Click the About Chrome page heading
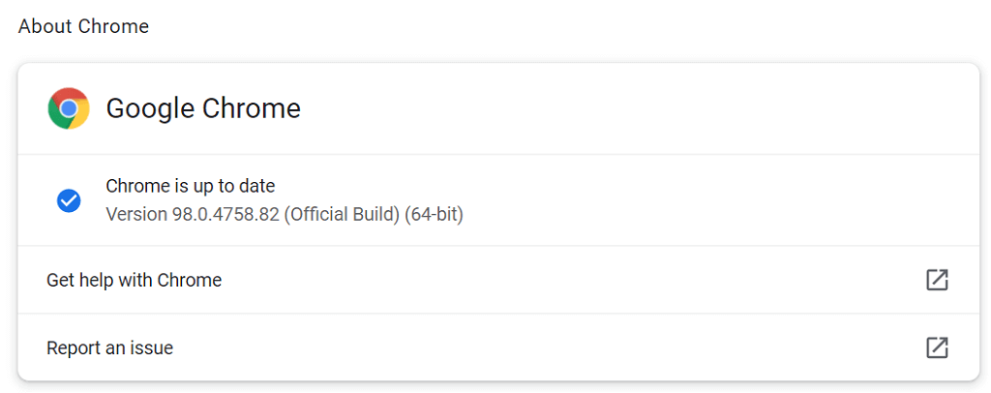This screenshot has height=393, width=991. click(x=83, y=26)
